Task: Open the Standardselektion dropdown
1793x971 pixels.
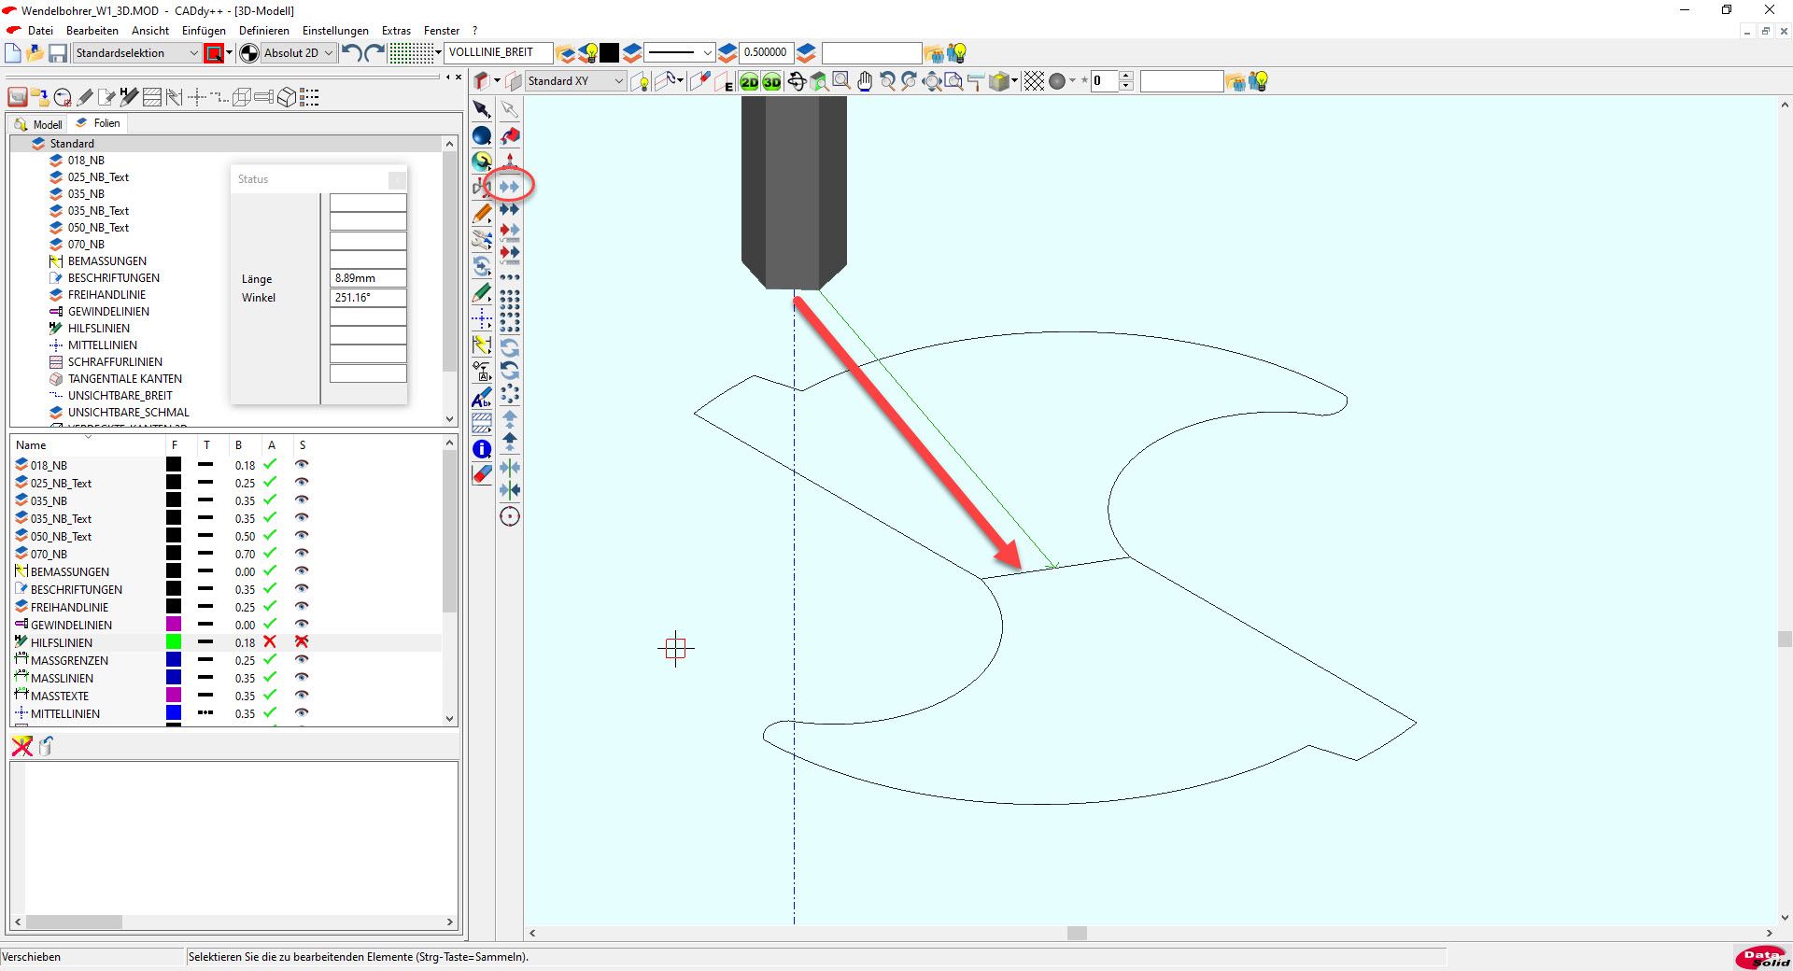Action: pyautogui.click(x=193, y=53)
